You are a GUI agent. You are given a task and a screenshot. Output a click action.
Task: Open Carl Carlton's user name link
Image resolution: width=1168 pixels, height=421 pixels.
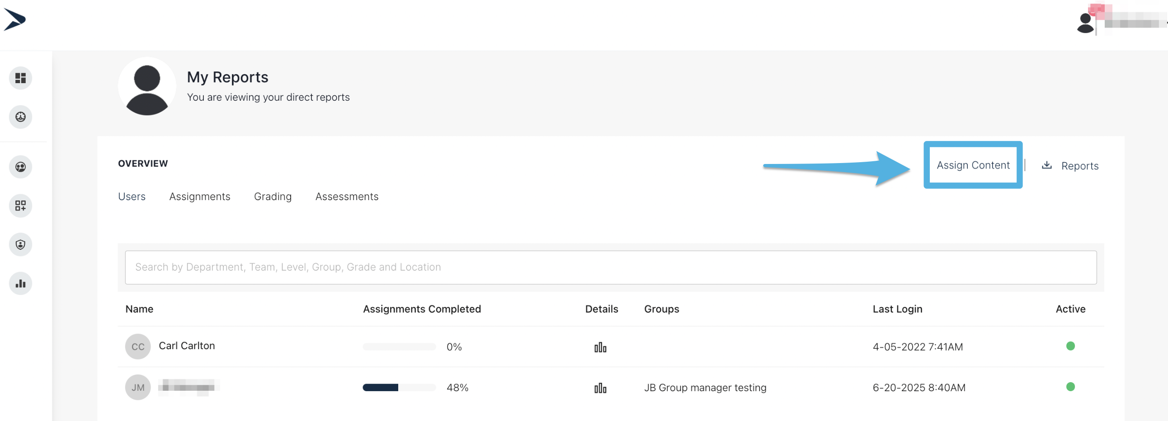[186, 346]
